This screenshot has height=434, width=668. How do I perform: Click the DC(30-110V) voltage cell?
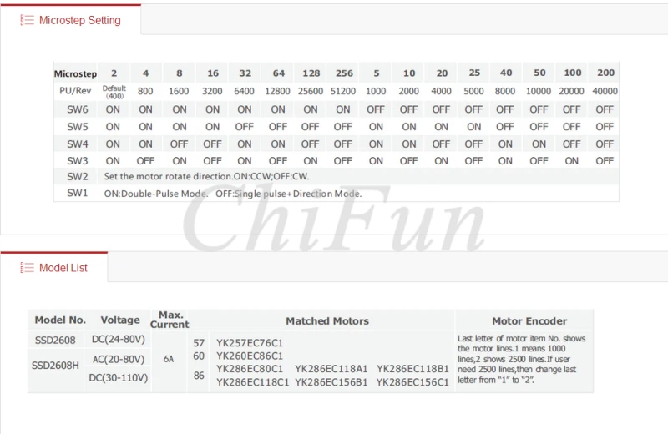(119, 378)
